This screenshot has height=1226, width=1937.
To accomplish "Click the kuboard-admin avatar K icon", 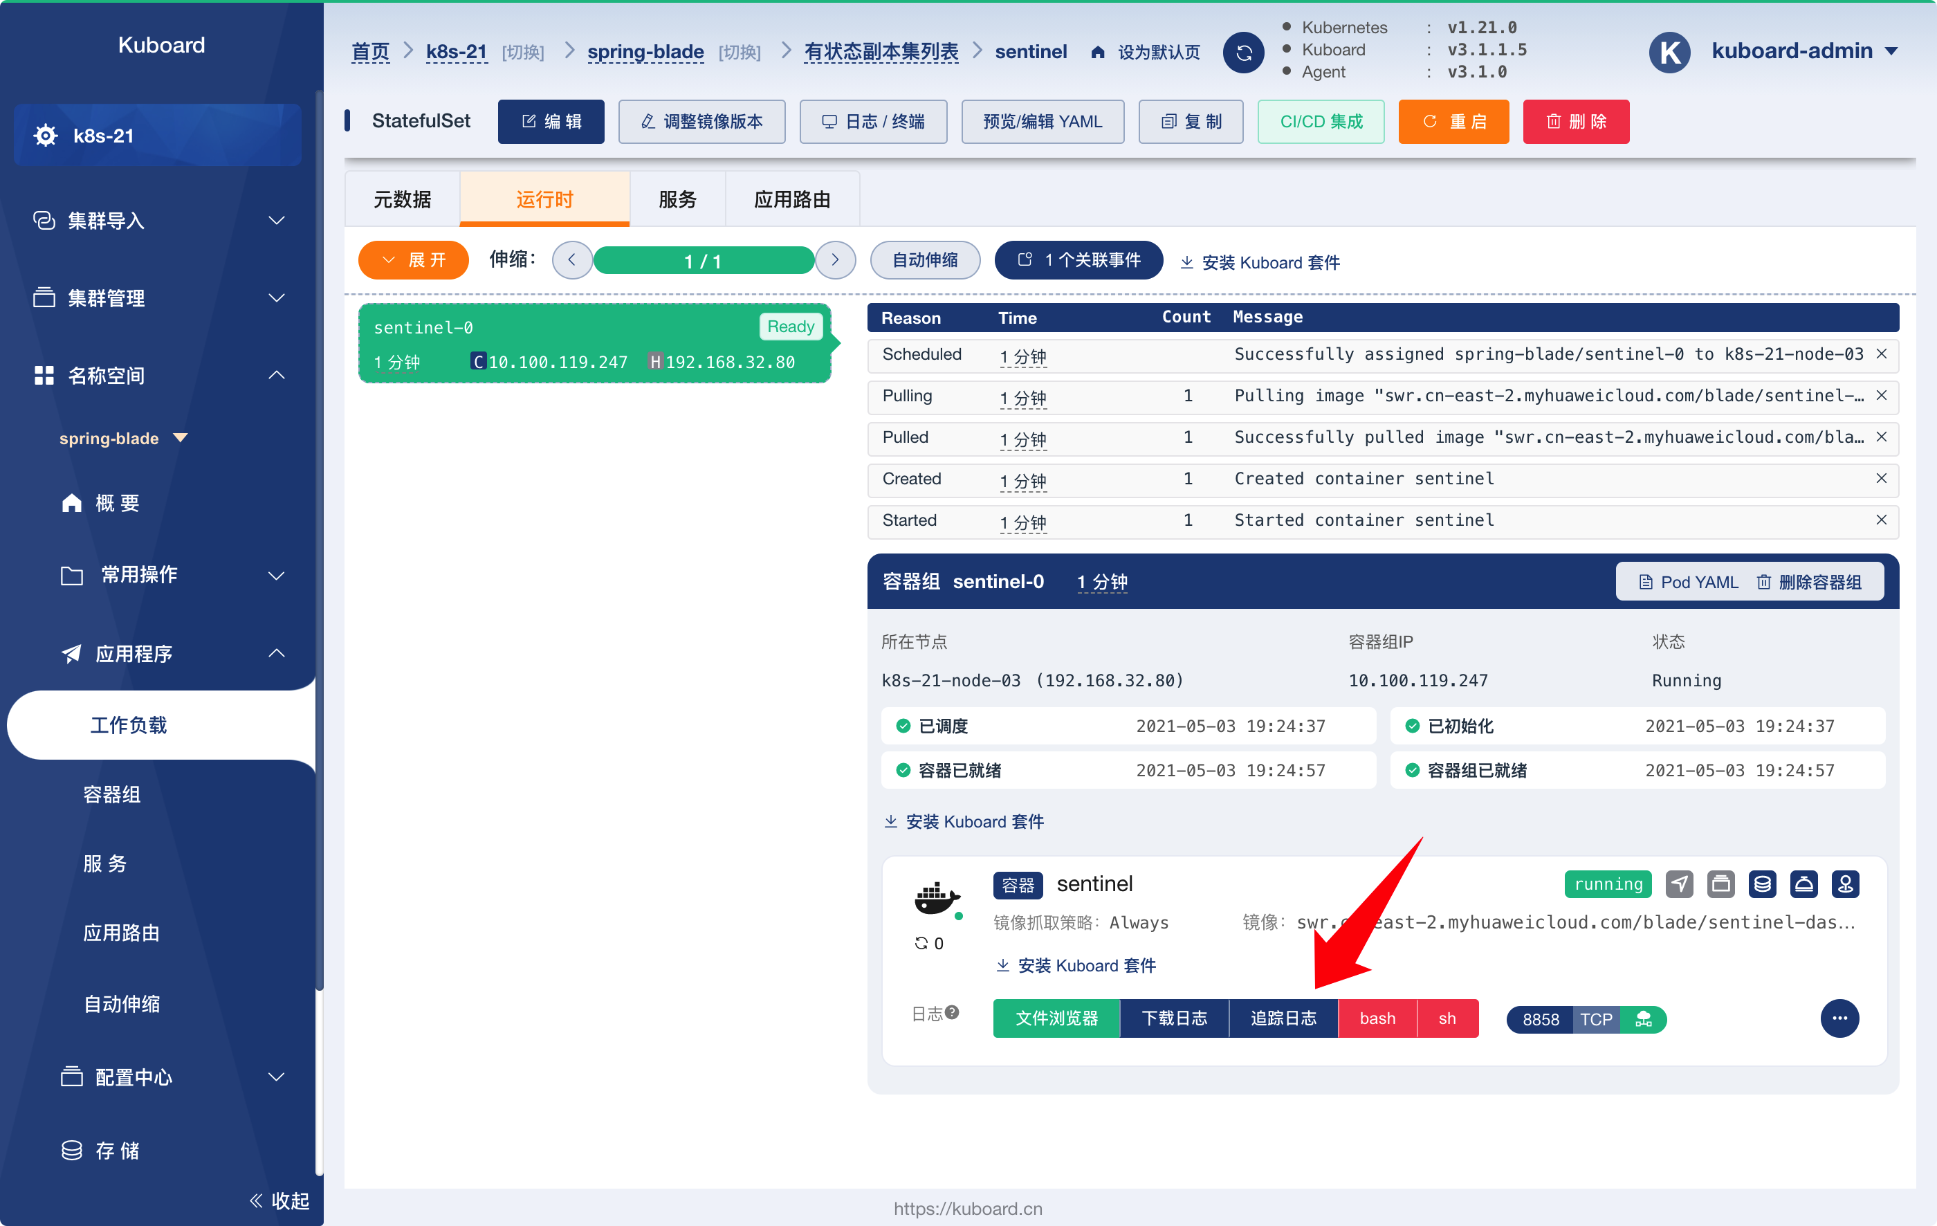I will [1669, 53].
